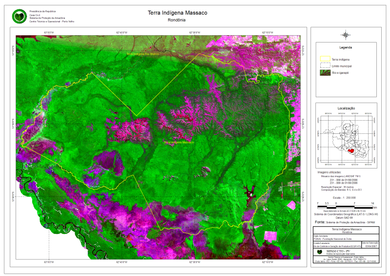
Task: Click the 'Terra Indígena Rio Branco' map label
Action: point(142,54)
